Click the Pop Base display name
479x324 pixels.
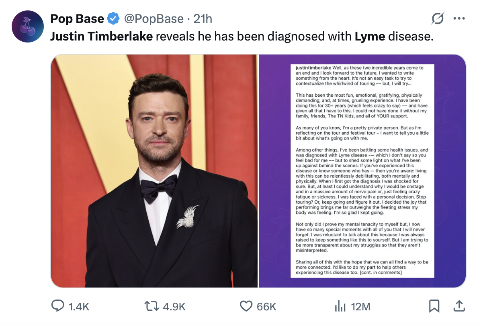click(x=77, y=18)
